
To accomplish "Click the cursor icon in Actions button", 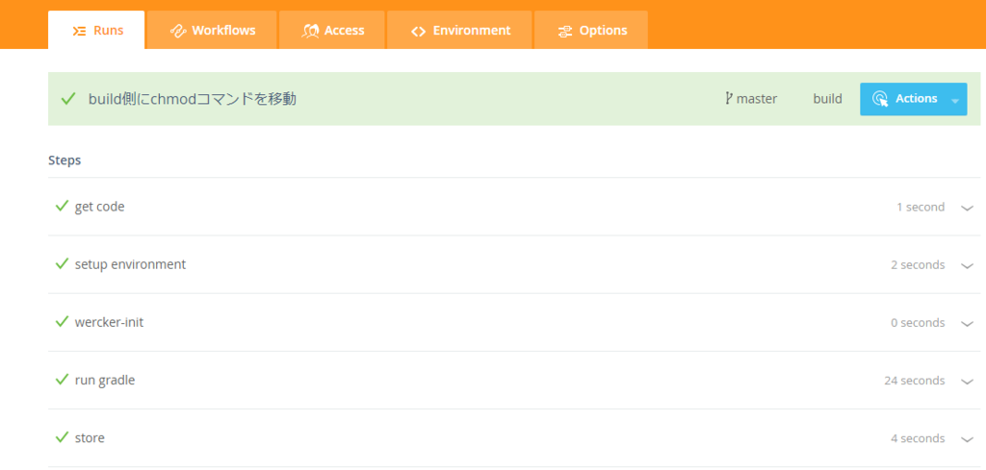I will point(880,99).
